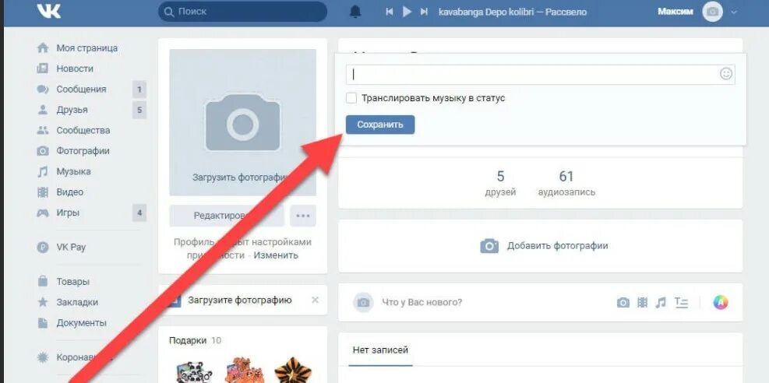Open the three-dots profile actions menu
The width and height of the screenshot is (769, 383).
pos(303,216)
